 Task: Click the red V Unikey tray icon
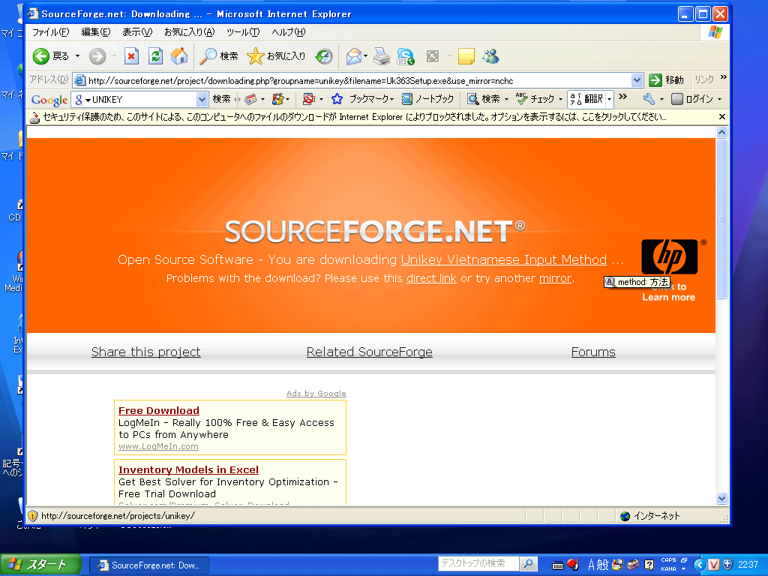[x=714, y=565]
